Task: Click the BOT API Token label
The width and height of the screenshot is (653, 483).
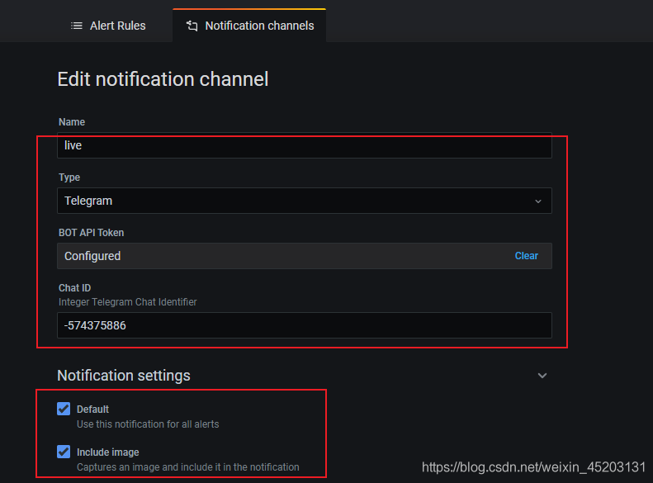Action: click(91, 233)
